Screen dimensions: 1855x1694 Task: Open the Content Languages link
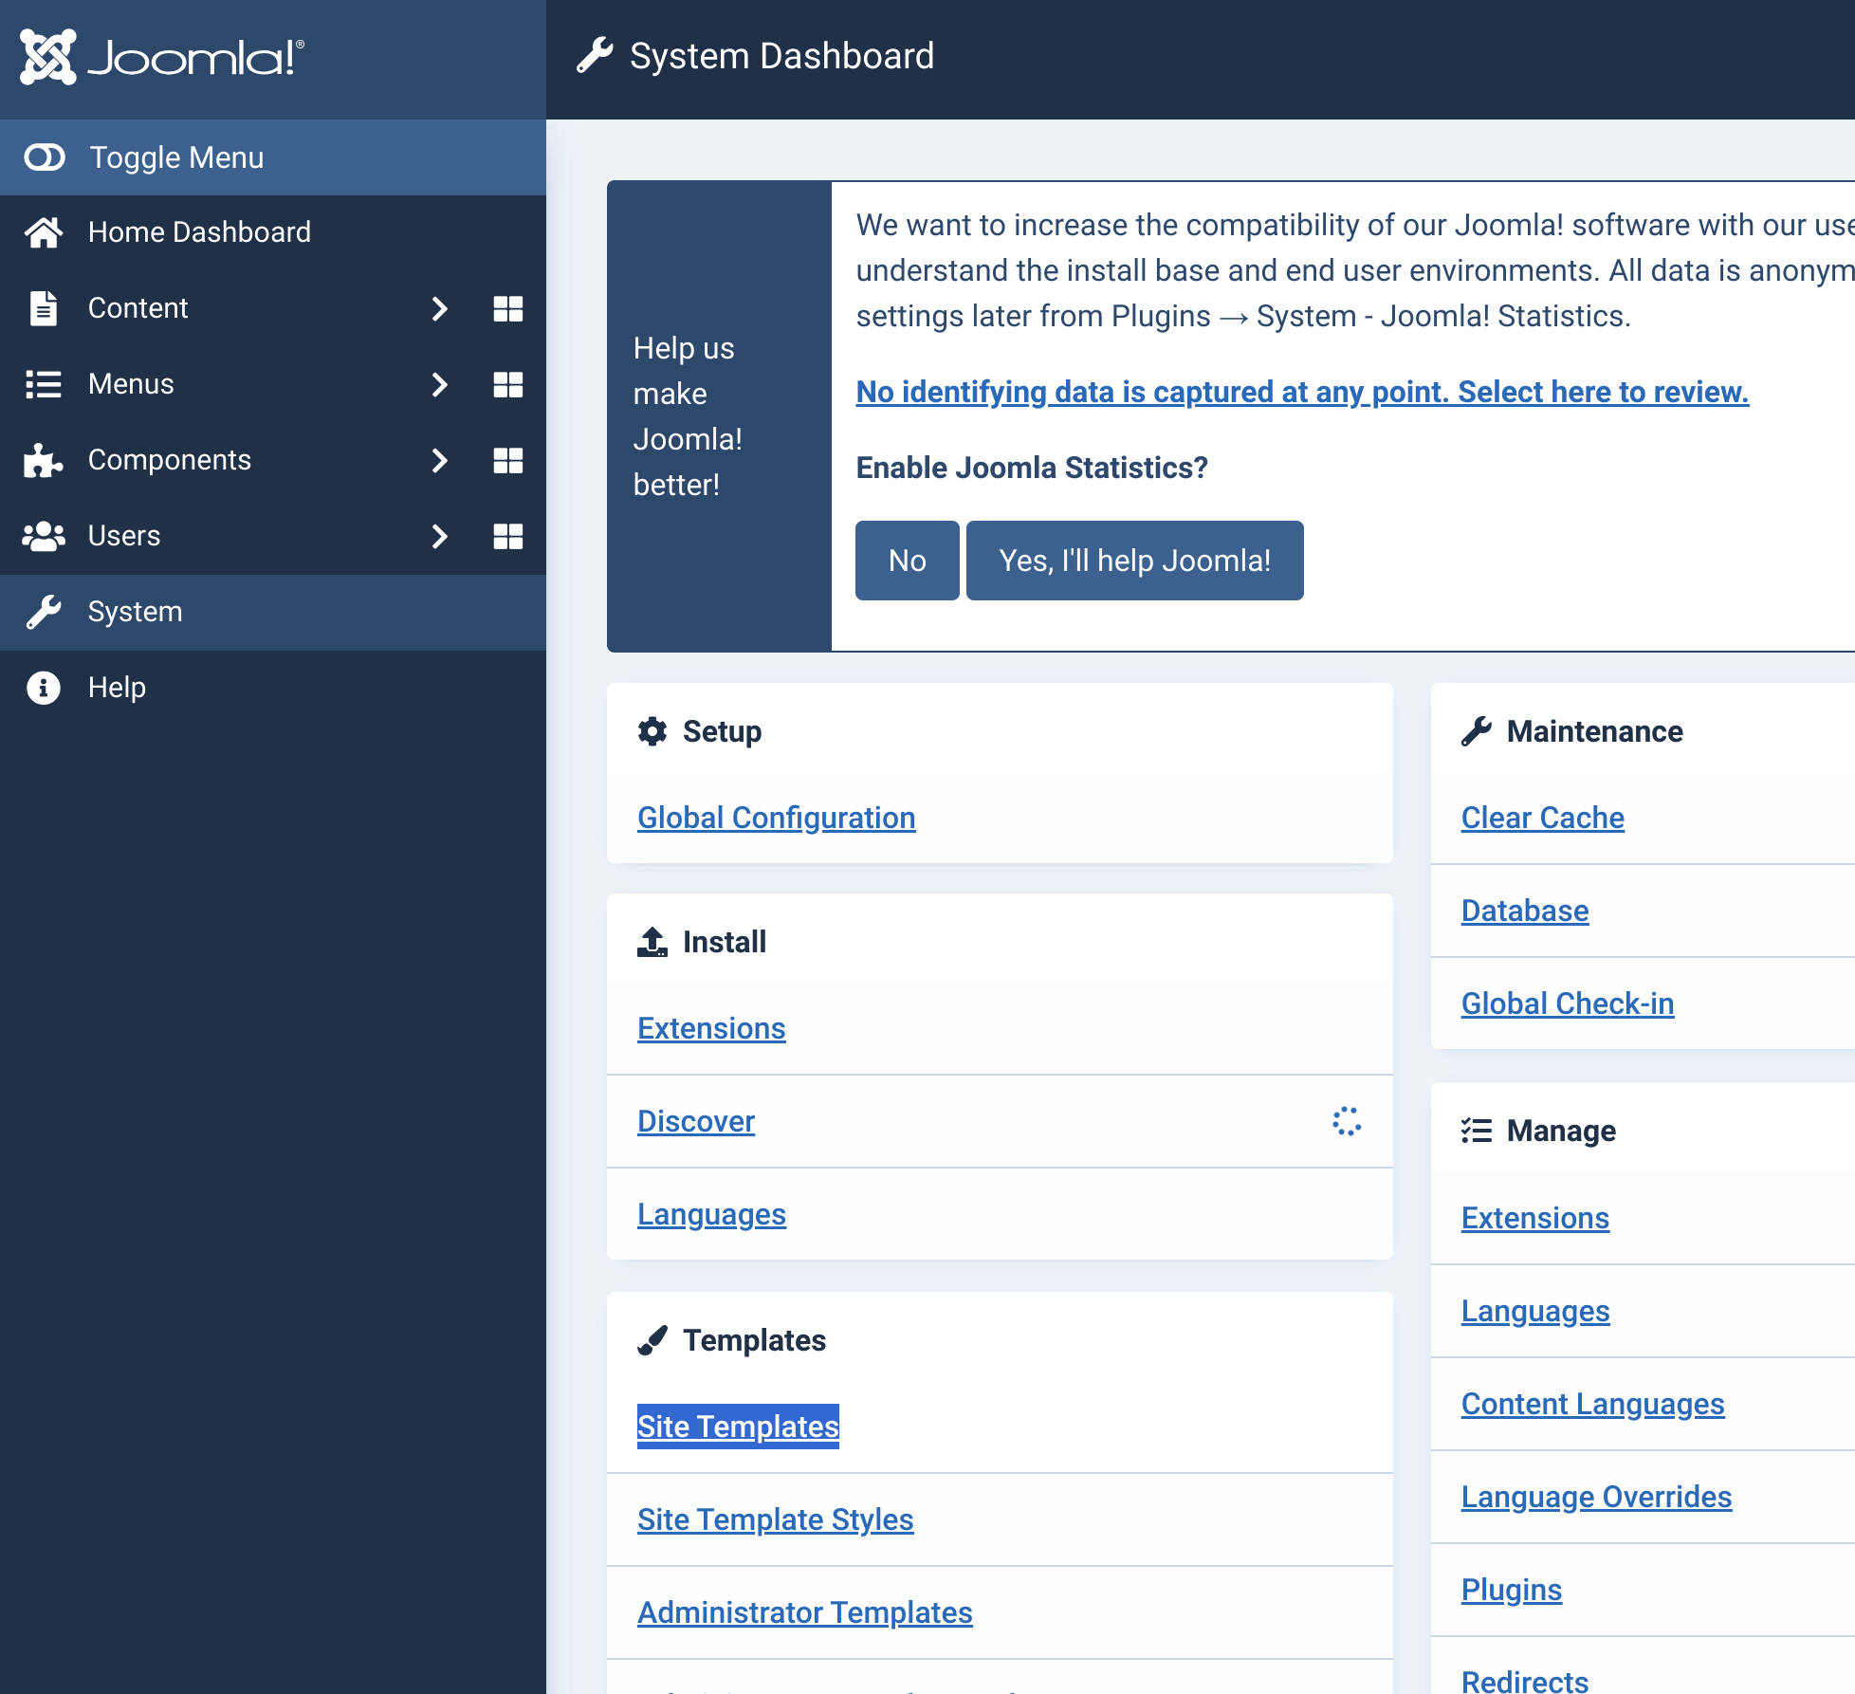(1593, 1404)
